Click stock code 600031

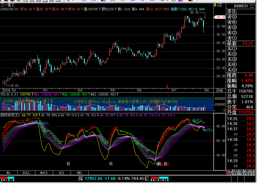(241, 6)
